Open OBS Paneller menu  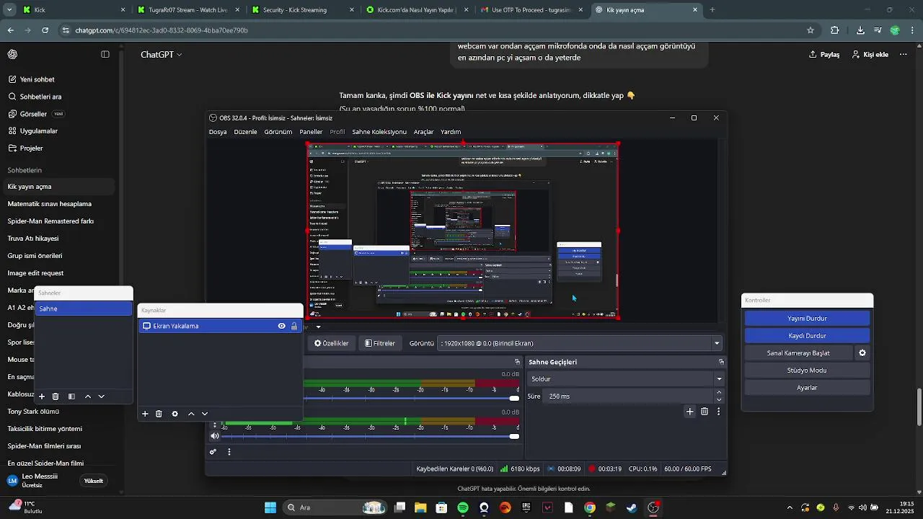(x=311, y=132)
